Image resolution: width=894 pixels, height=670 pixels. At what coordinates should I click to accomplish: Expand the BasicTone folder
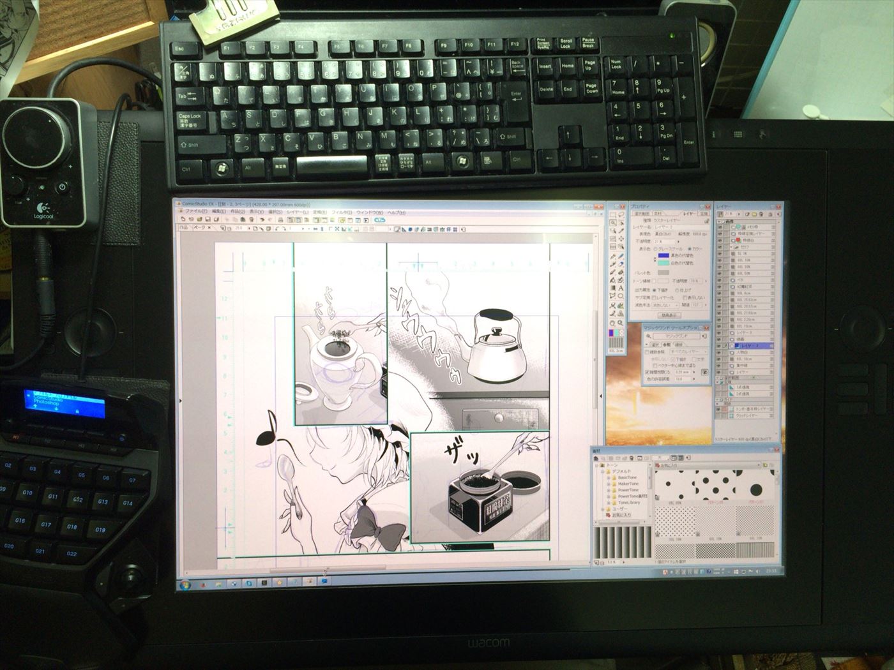608,477
